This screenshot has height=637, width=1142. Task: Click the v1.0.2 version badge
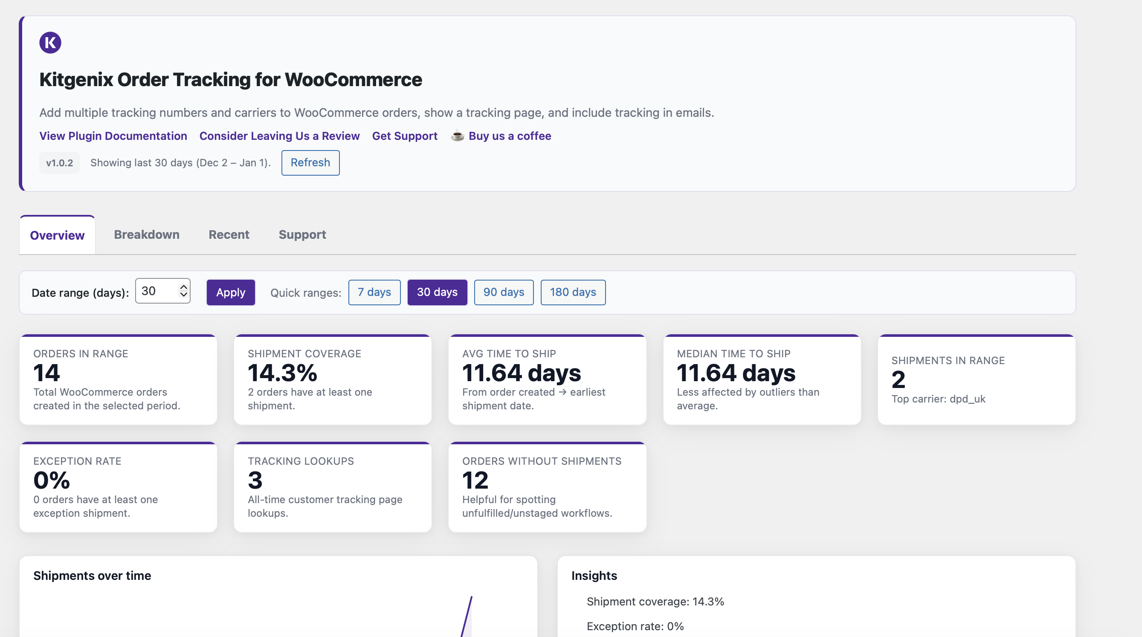click(x=59, y=163)
